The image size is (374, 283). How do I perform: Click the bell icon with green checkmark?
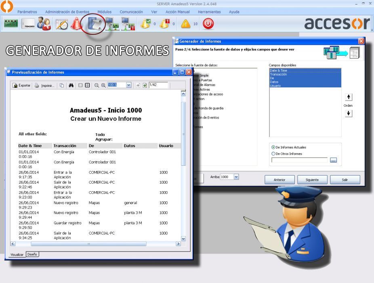tap(145, 23)
